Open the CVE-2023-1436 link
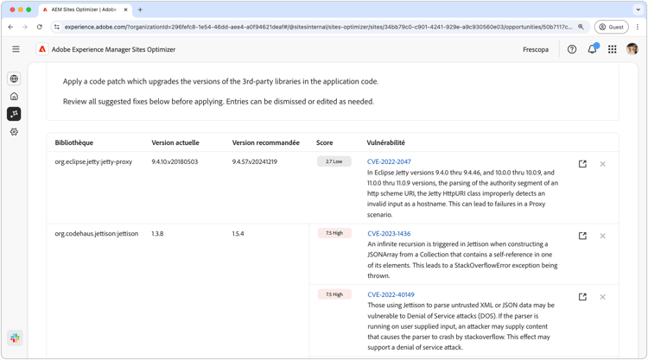Screen dimensions: 648x360 389,233
